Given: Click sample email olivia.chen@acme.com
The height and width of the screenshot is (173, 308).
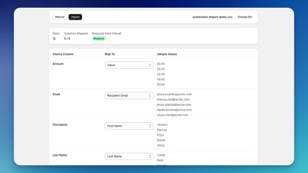Looking at the screenshot, I should 172,115.
